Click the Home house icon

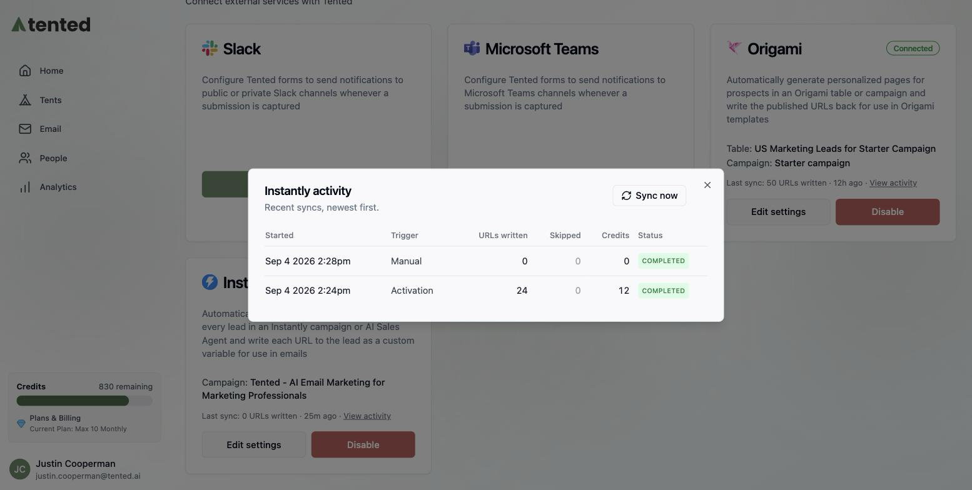click(x=25, y=71)
